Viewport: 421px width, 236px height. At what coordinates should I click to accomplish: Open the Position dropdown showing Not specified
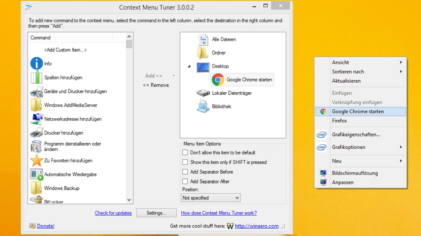[211, 198]
